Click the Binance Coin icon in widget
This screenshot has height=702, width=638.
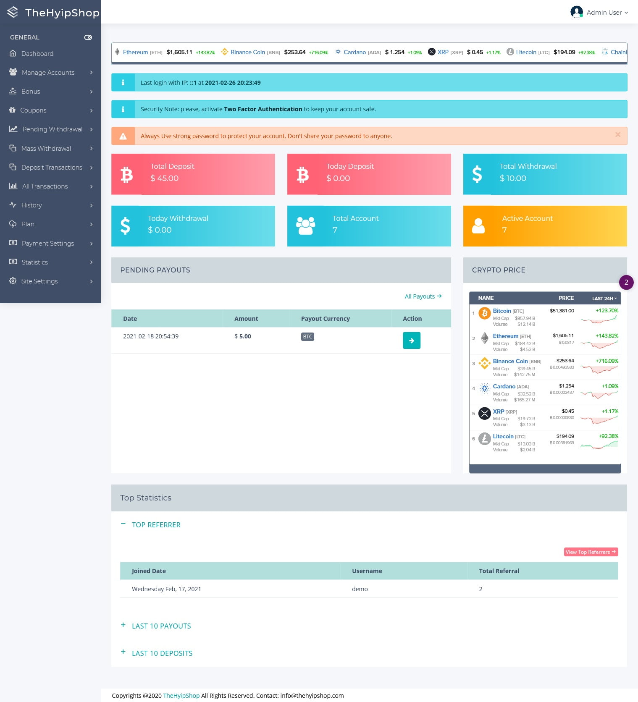[485, 363]
